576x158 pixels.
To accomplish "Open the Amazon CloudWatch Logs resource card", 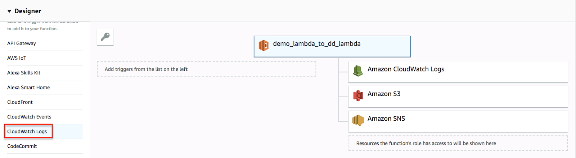I will pyautogui.click(x=458, y=72).
